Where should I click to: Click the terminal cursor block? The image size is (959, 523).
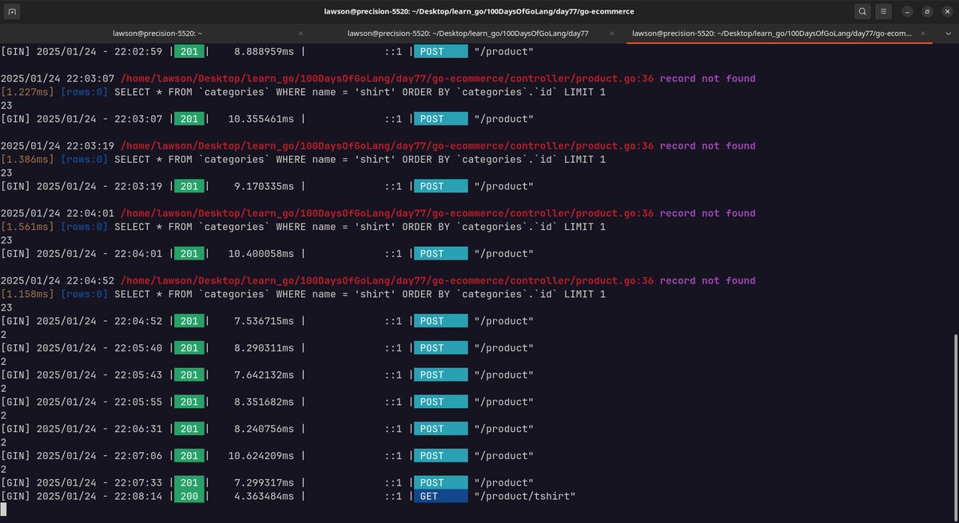[3, 509]
